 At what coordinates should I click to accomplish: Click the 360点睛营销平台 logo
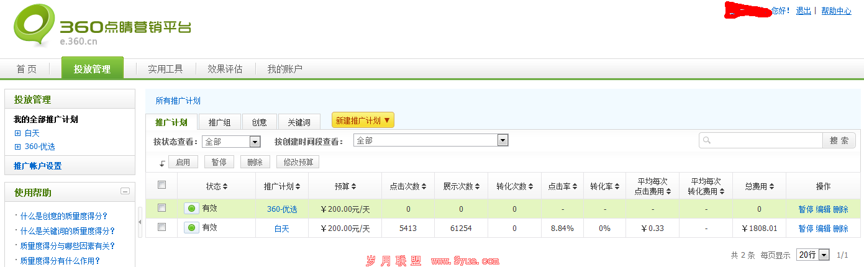[x=102, y=29]
